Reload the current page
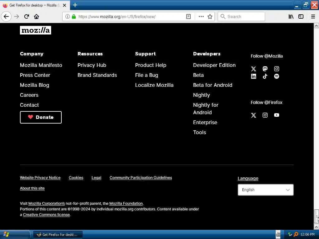Image resolution: width=319 pixels, height=239 pixels. [x=26, y=16]
